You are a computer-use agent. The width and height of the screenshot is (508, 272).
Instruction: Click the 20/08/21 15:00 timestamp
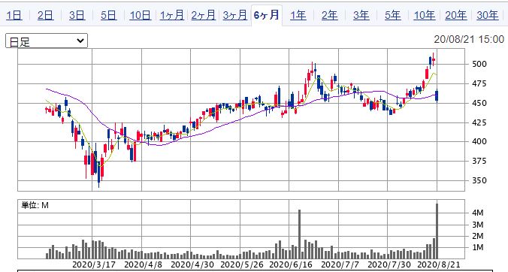tap(469, 40)
